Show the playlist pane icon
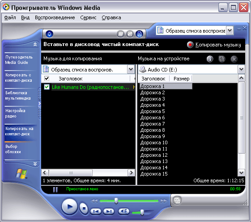251x222 pixels. click(139, 34)
